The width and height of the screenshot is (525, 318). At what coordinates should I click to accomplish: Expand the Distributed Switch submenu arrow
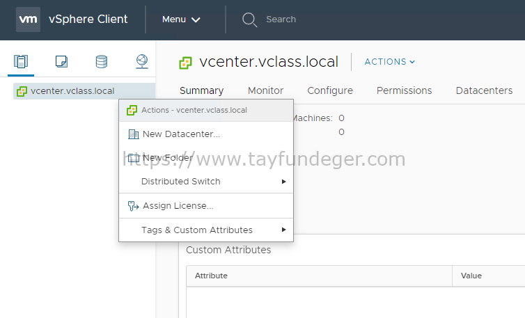283,182
